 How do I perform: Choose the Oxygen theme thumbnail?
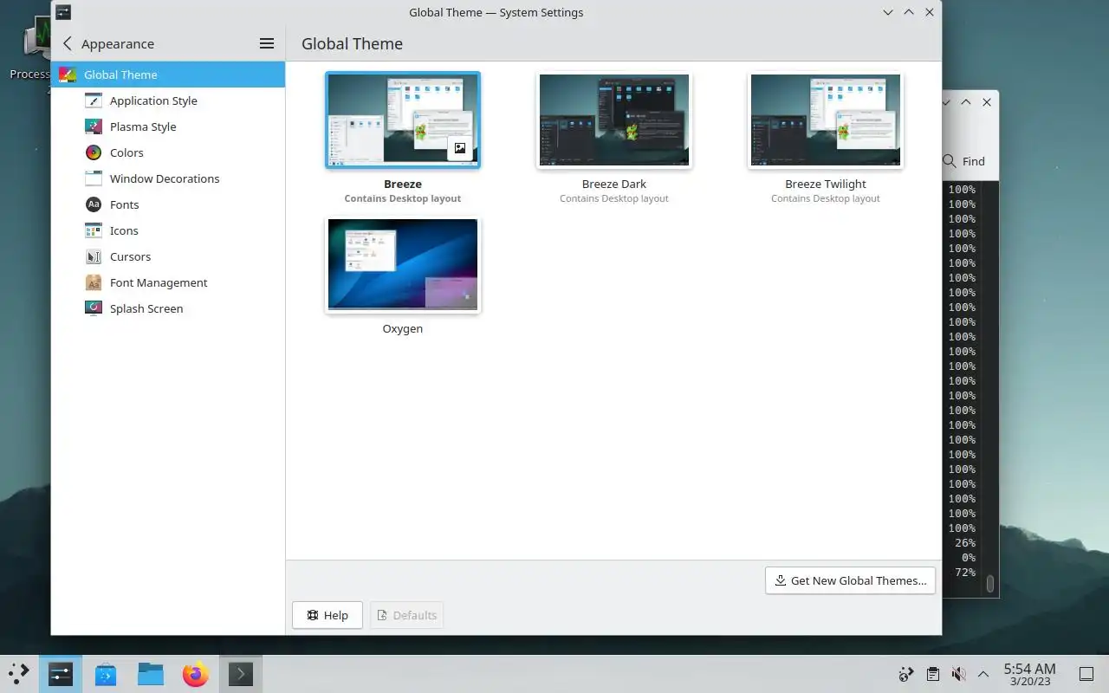[403, 264]
